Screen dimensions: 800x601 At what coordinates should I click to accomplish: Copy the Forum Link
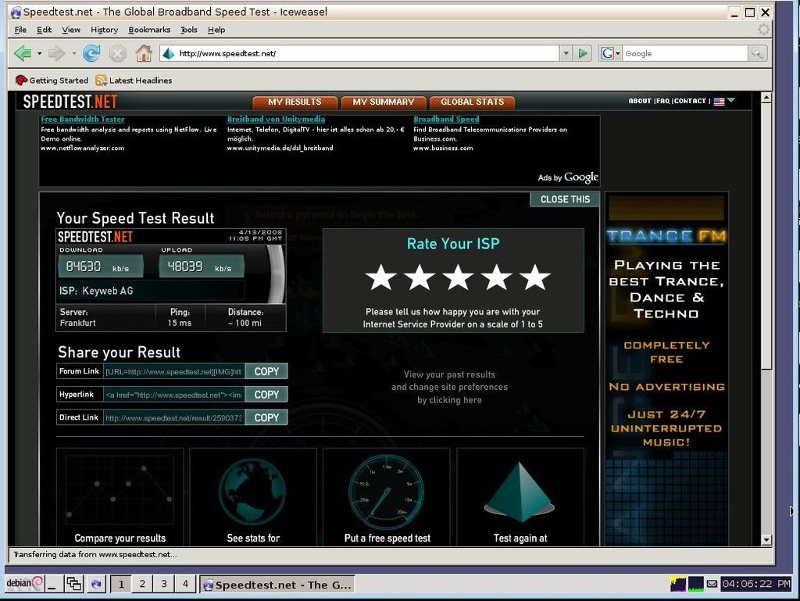pyautogui.click(x=266, y=371)
